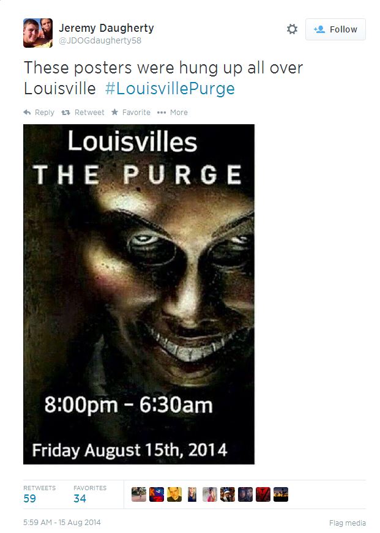Click the Follow button
The image size is (380, 533).
coord(335,29)
